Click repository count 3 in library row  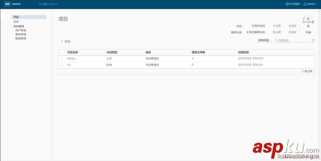pyautogui.click(x=193, y=59)
